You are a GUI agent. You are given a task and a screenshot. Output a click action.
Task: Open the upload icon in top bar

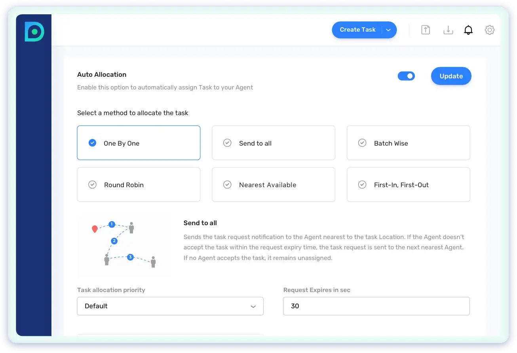[426, 30]
